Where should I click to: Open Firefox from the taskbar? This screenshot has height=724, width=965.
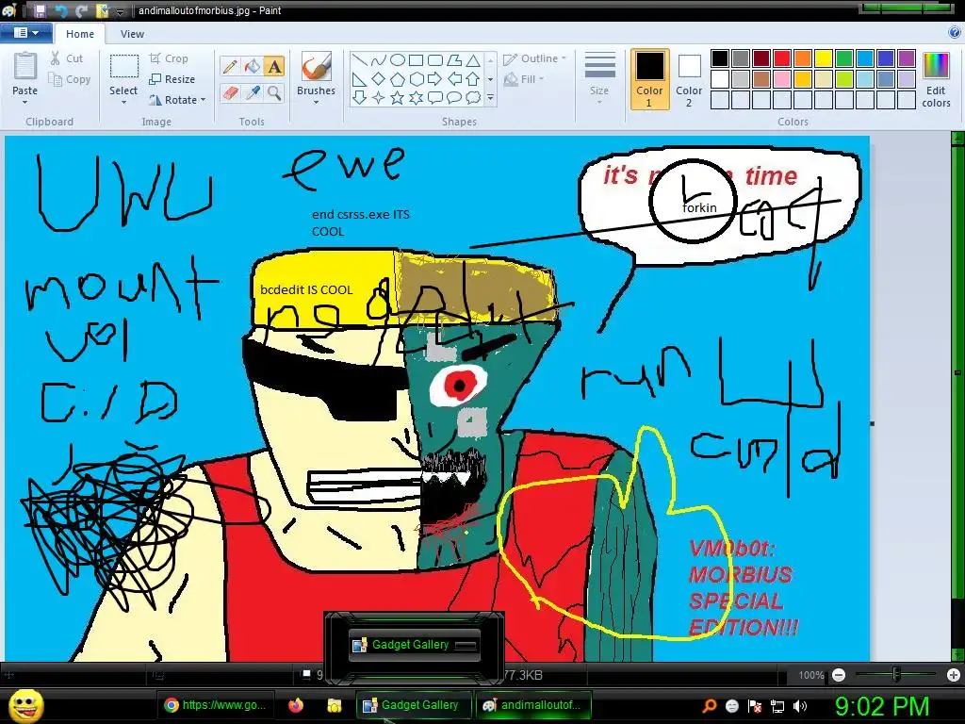(x=296, y=705)
